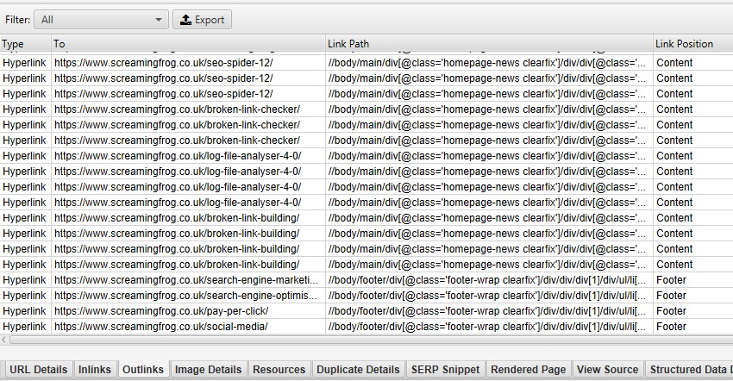Open the Image Details tab
Image resolution: width=733 pixels, height=381 pixels.
click(208, 370)
